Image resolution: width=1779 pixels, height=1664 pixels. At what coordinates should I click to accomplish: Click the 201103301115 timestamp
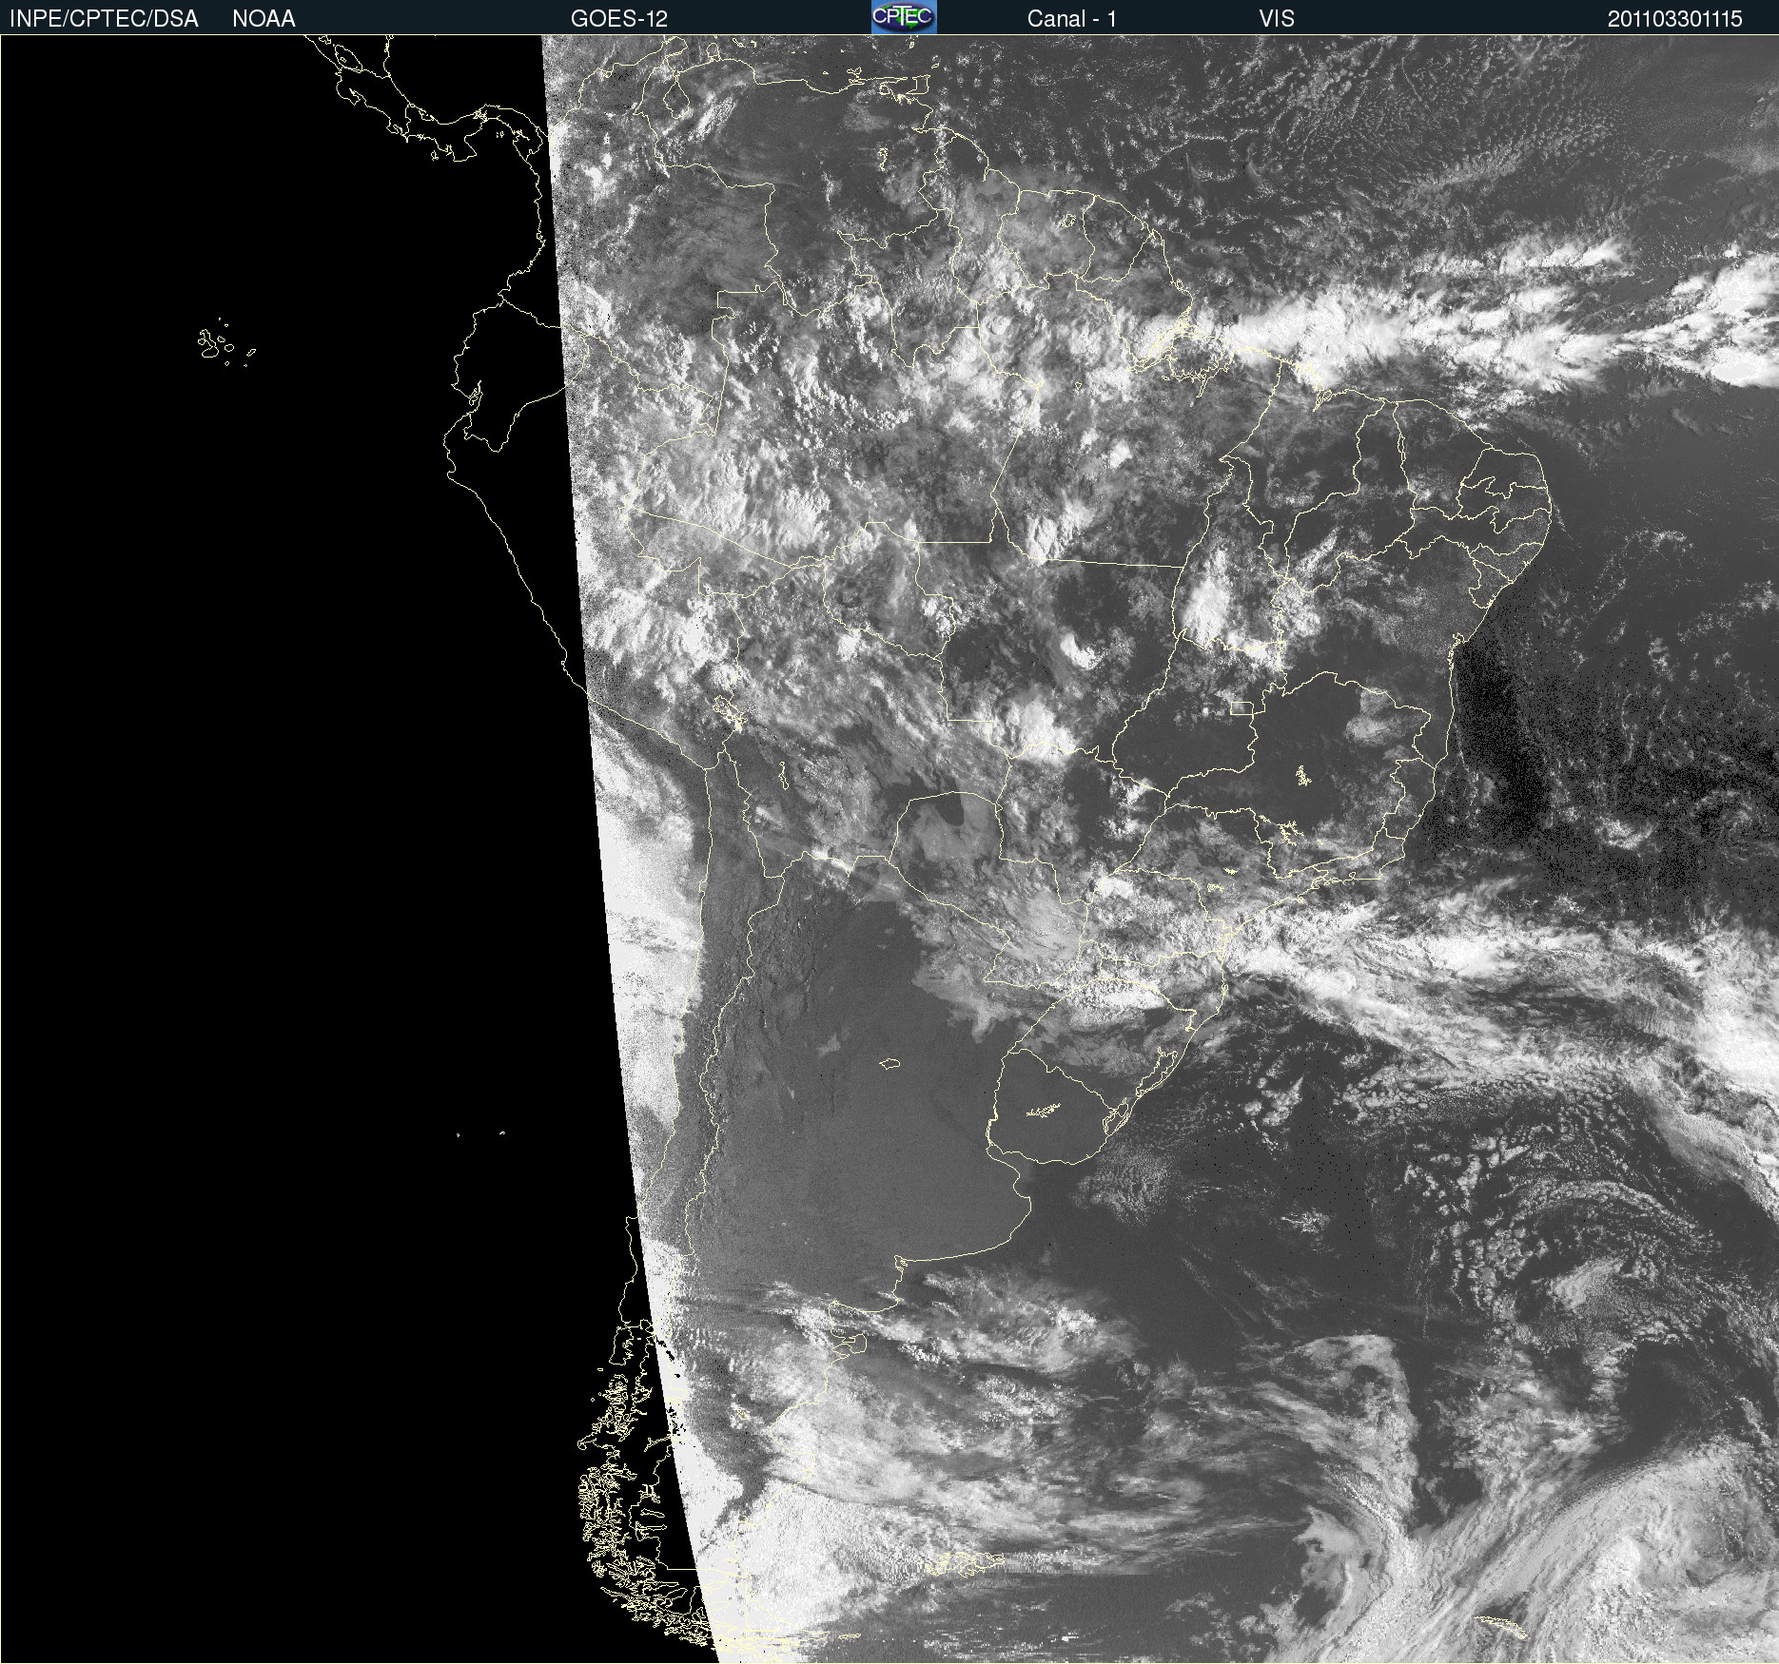point(1675,19)
